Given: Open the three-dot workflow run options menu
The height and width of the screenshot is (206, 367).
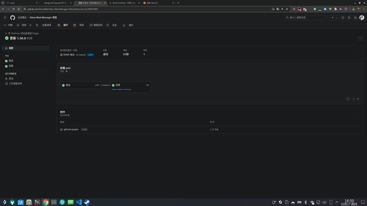Looking at the screenshot, I should tap(360, 38).
